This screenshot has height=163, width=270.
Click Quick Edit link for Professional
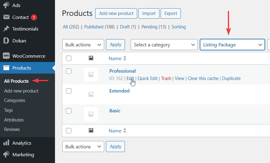148,78
